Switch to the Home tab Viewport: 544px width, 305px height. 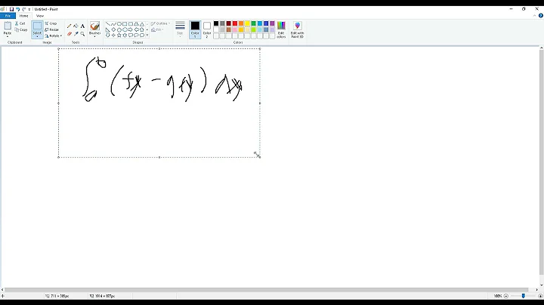point(24,16)
